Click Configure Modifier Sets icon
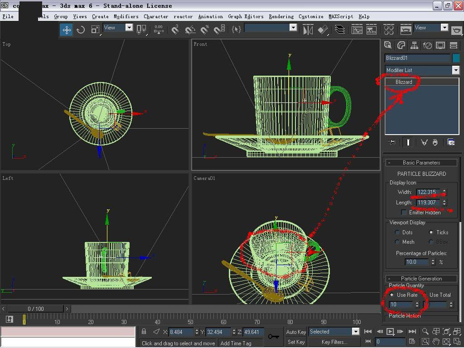This screenshot has height=348, width=464. (451, 142)
